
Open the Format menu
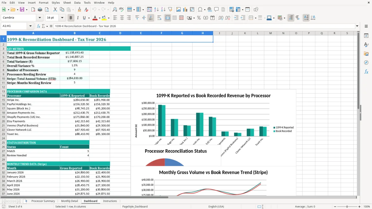(x=43, y=2)
